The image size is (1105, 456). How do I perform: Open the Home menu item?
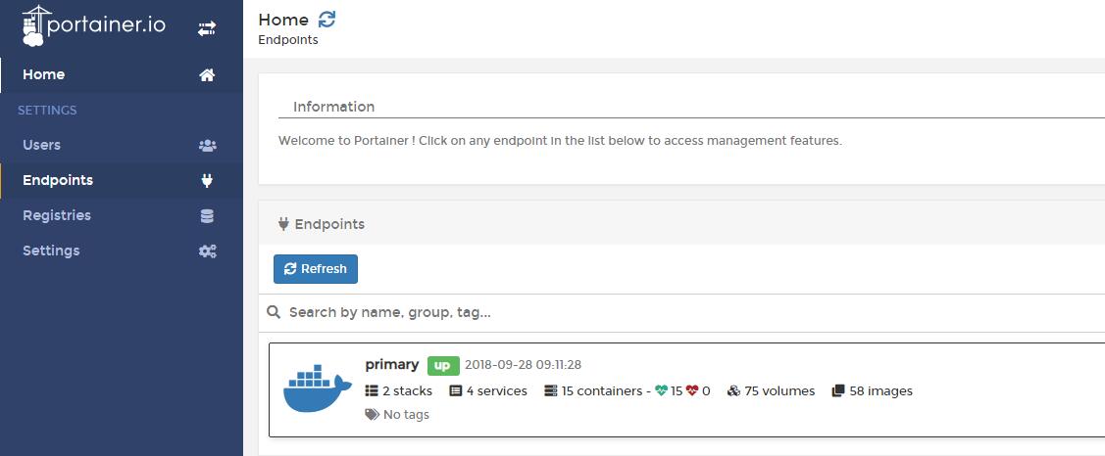tap(122, 74)
